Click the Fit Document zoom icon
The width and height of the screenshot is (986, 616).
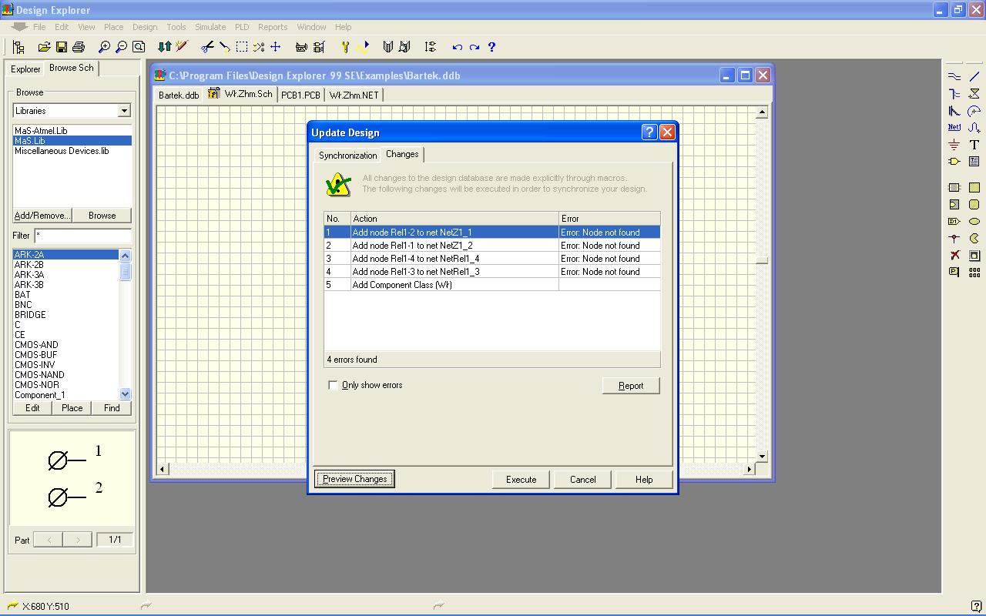pyautogui.click(x=139, y=47)
